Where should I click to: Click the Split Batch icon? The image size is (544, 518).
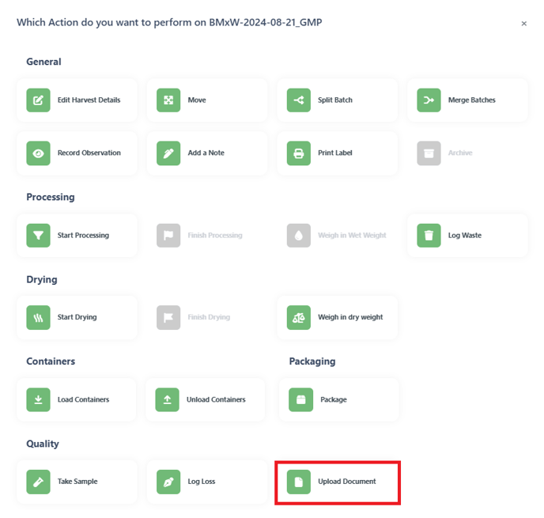coord(299,100)
